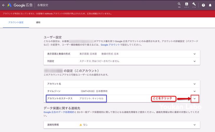Open the help question mark icon
This screenshot has height=132, width=215.
coord(203,5)
